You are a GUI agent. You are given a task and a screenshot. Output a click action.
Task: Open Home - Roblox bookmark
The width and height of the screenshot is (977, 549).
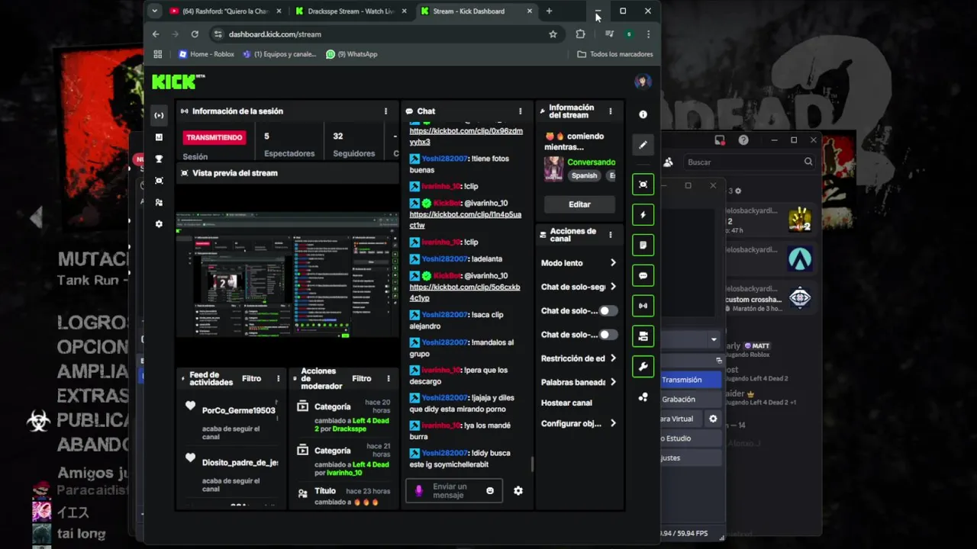point(206,54)
